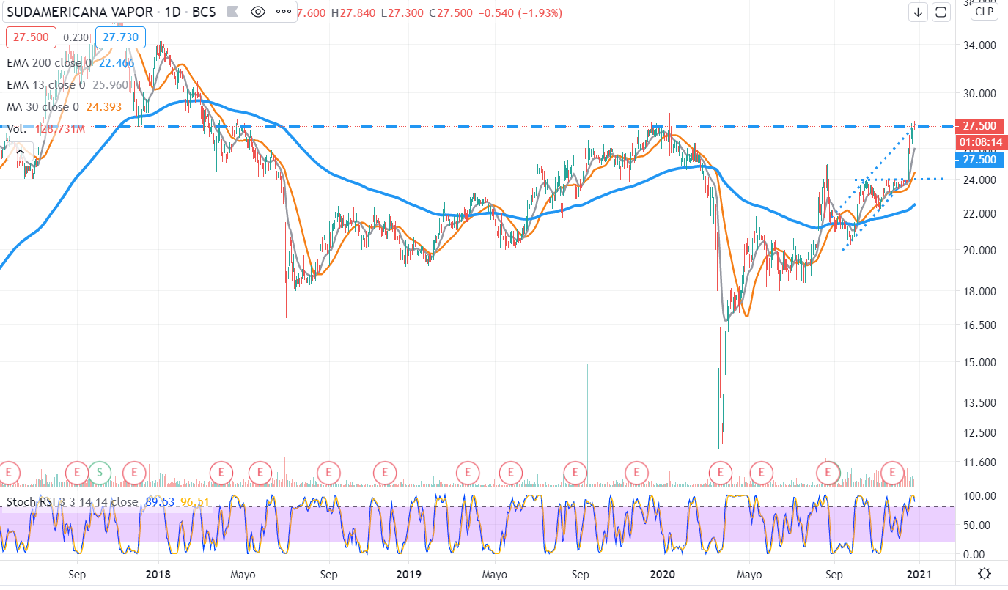Click the green S split marker
Image resolution: width=1008 pixels, height=590 pixels.
tap(99, 472)
